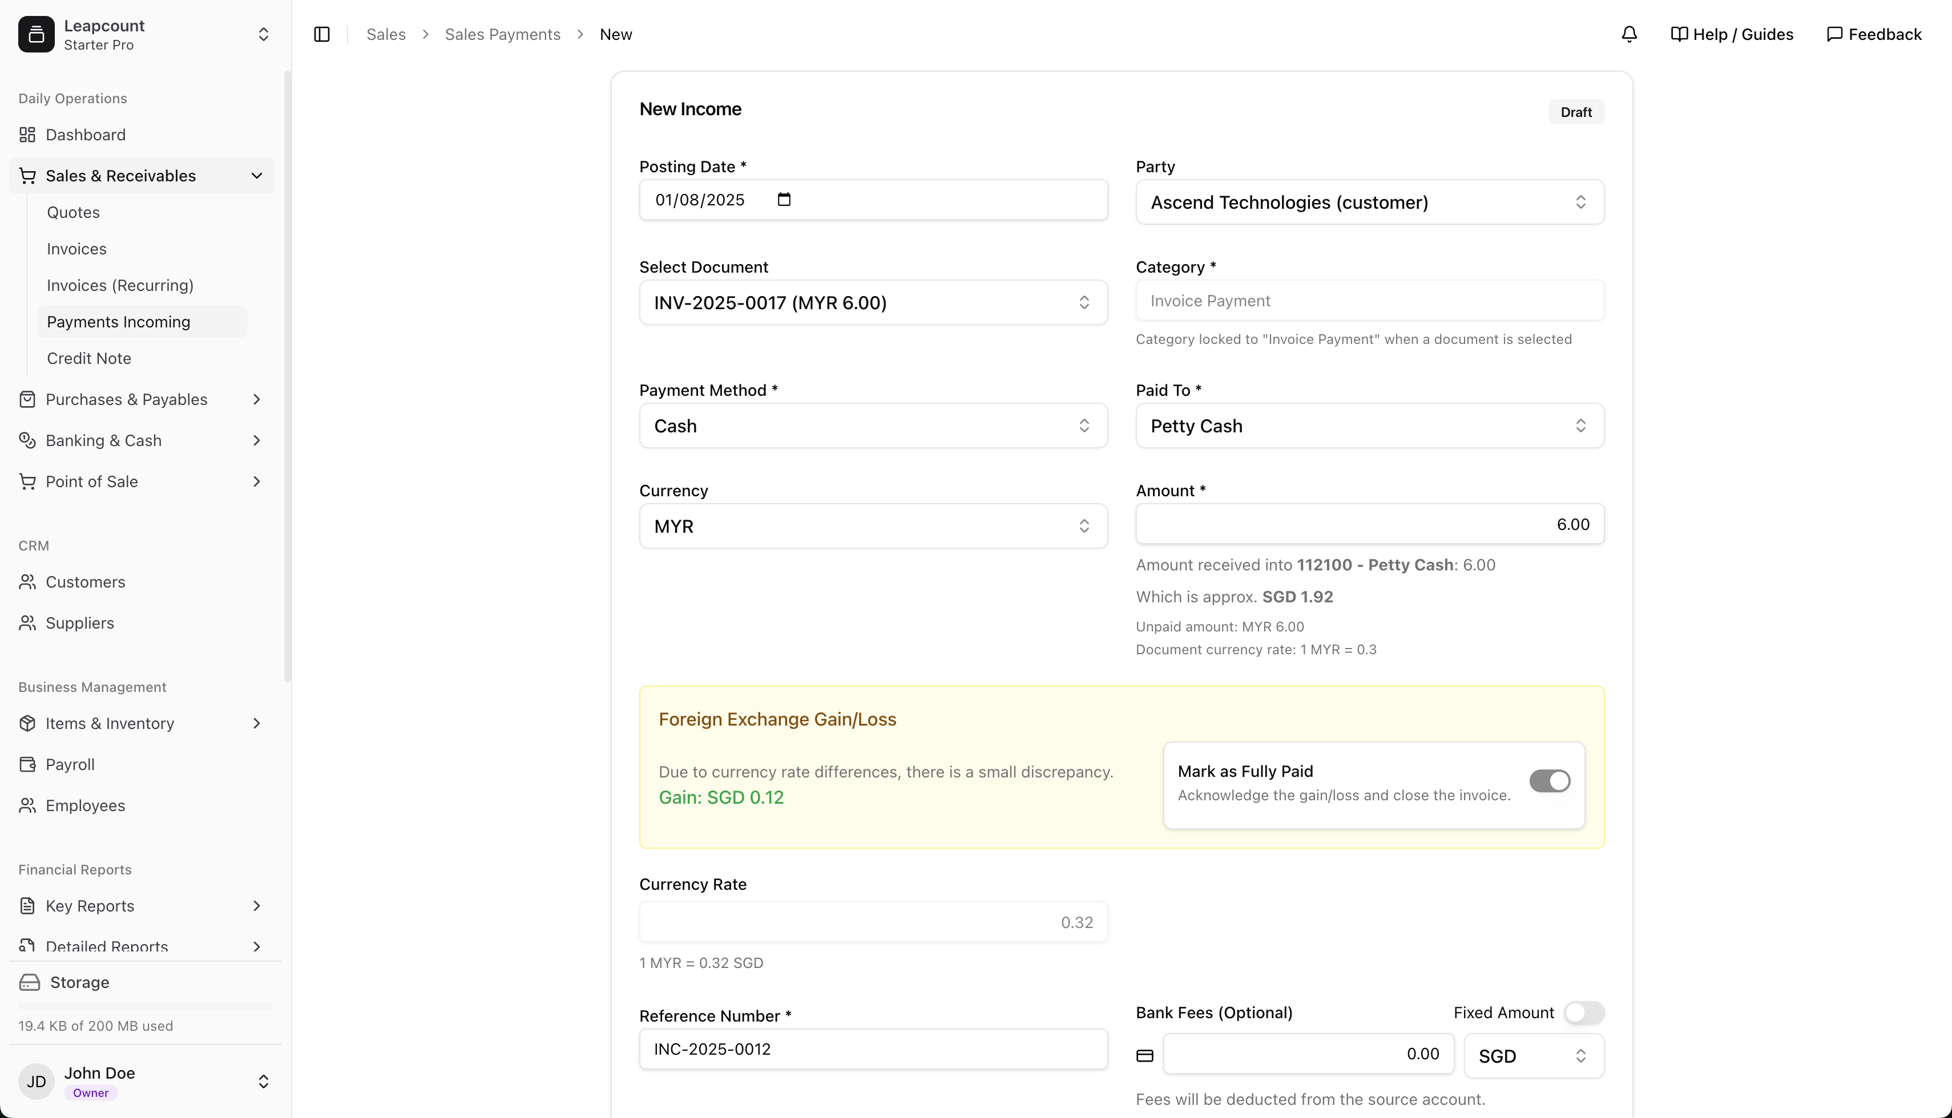The width and height of the screenshot is (1952, 1118).
Task: Toggle Fixed Amount switch
Action: click(x=1583, y=1013)
